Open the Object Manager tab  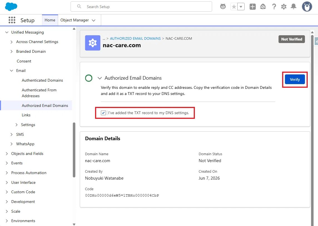click(x=78, y=20)
